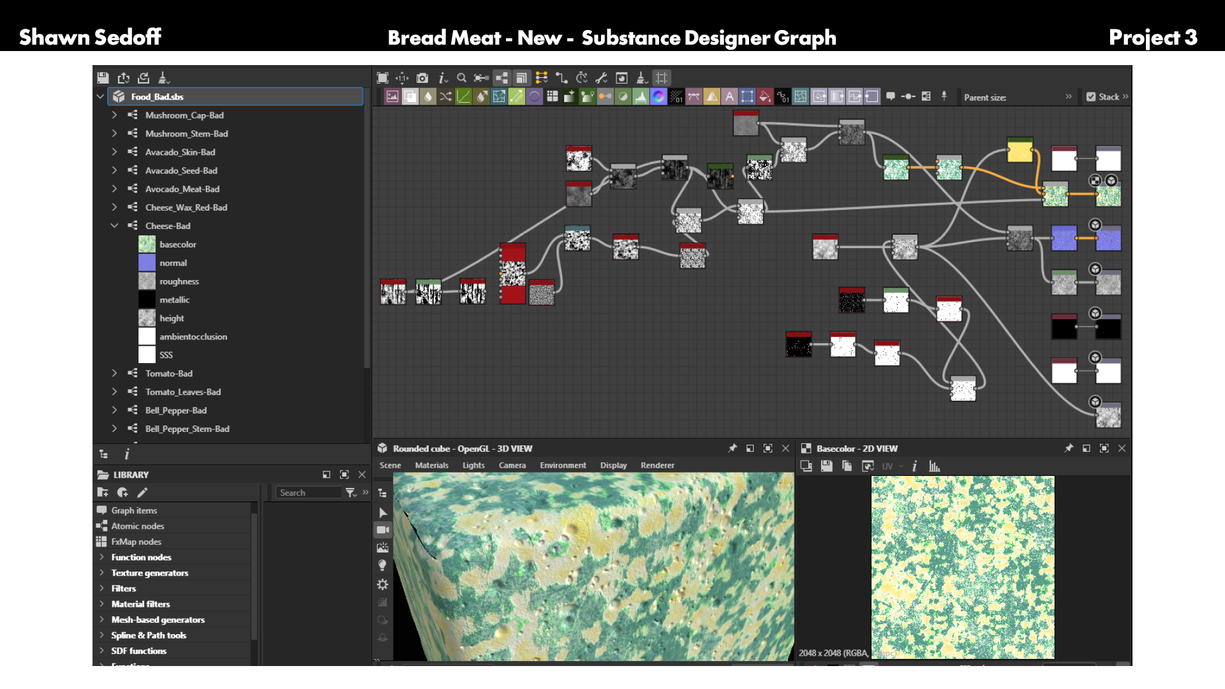Open the Materials menu in 3D view
The height and width of the screenshot is (689, 1225).
(x=431, y=466)
